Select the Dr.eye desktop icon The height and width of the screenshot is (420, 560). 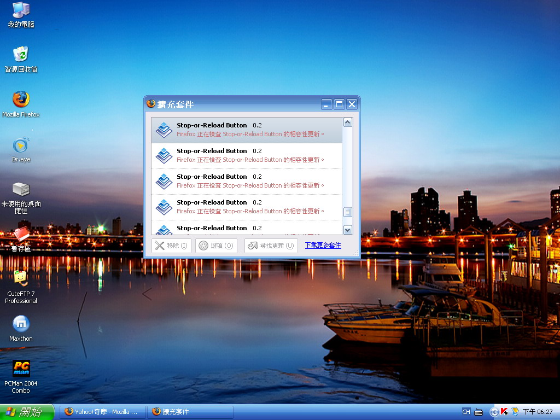tap(21, 149)
